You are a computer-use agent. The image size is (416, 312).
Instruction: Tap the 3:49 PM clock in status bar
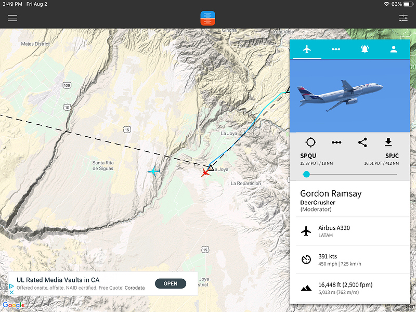tap(12, 4)
